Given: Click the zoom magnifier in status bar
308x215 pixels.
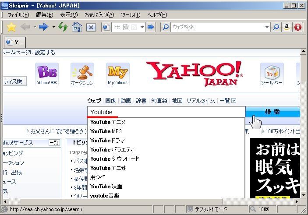Looking at the screenshot, I should click(x=253, y=209).
